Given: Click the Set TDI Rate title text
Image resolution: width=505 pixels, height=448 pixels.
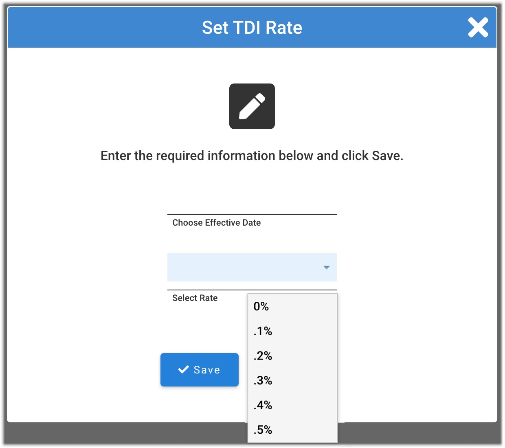Looking at the screenshot, I should (252, 28).
